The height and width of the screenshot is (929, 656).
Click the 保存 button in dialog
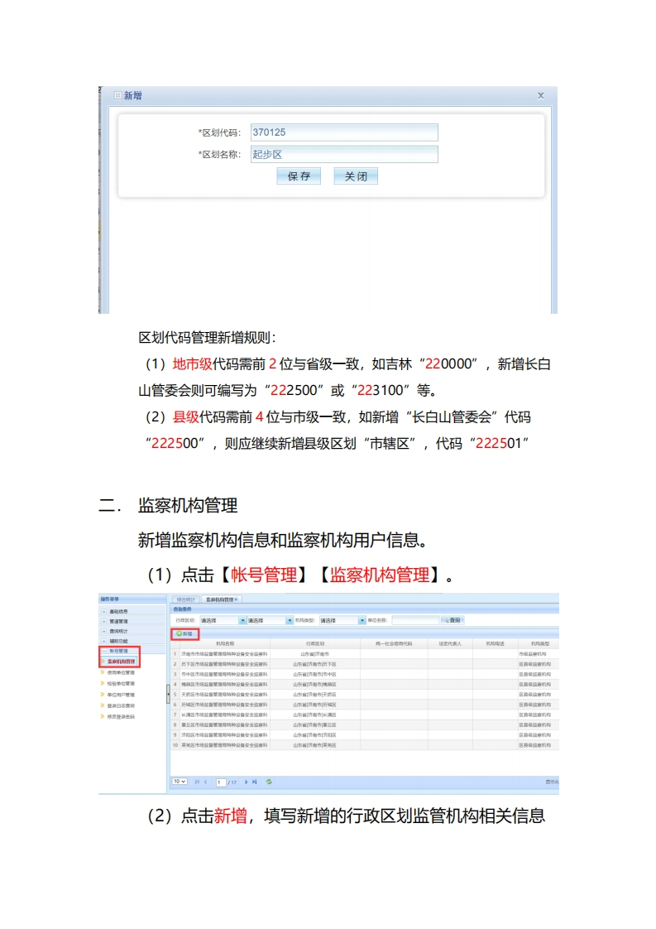(x=299, y=176)
